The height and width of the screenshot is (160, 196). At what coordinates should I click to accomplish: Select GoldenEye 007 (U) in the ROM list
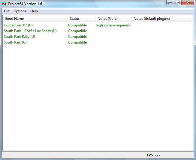tap(18, 25)
